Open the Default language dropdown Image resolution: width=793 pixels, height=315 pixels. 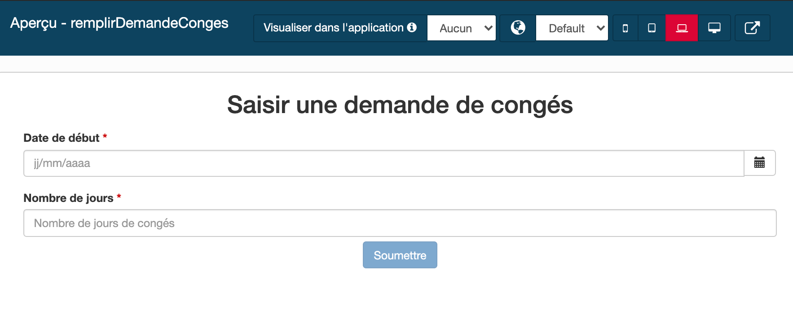(572, 28)
